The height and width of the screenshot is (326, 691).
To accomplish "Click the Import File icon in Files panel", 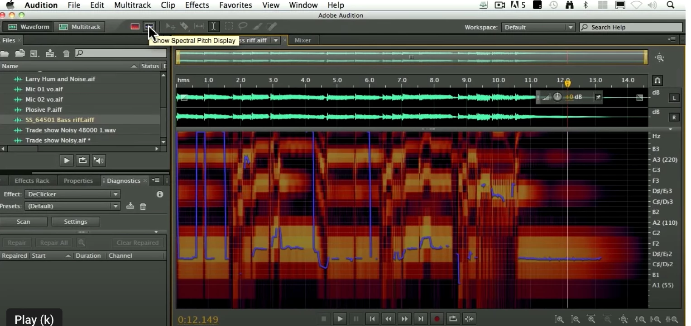I will [x=20, y=54].
